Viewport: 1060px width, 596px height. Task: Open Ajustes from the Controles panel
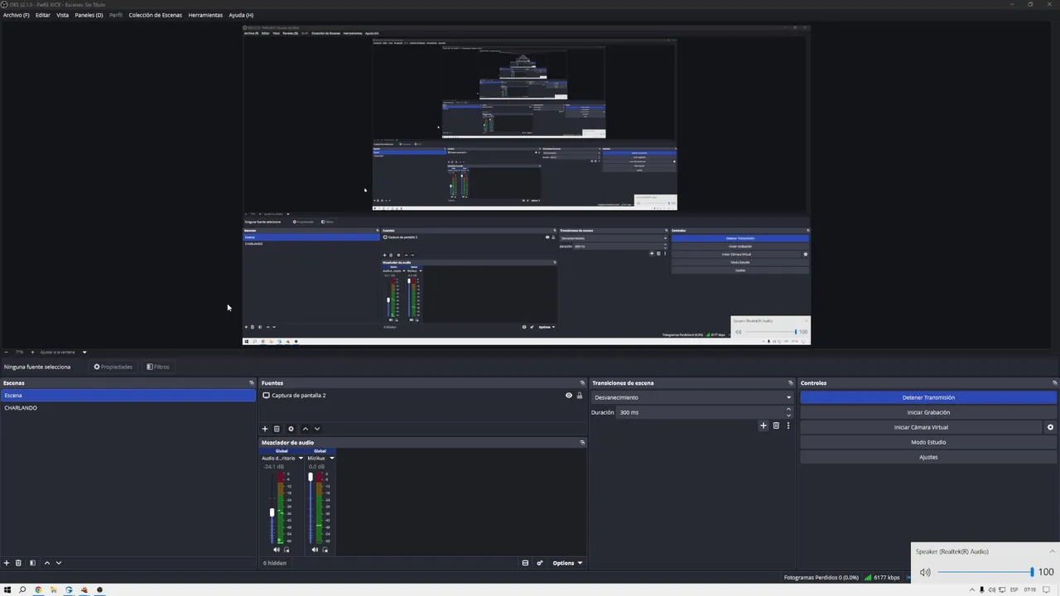(928, 457)
